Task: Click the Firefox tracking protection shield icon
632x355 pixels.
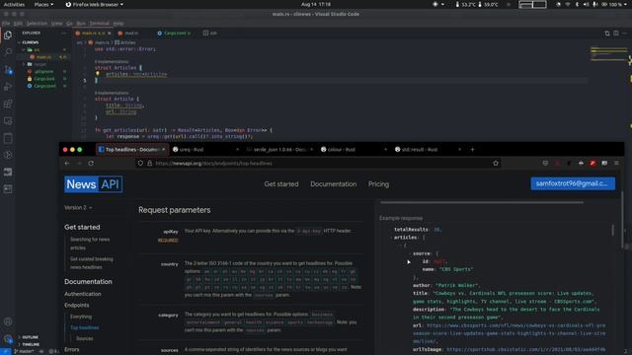Action: 140,163
